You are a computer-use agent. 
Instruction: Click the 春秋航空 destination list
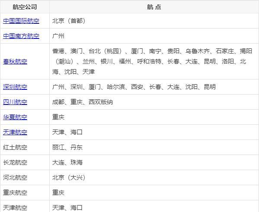[154, 62]
